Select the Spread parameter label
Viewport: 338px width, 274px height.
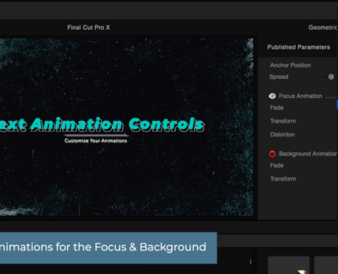click(x=279, y=77)
